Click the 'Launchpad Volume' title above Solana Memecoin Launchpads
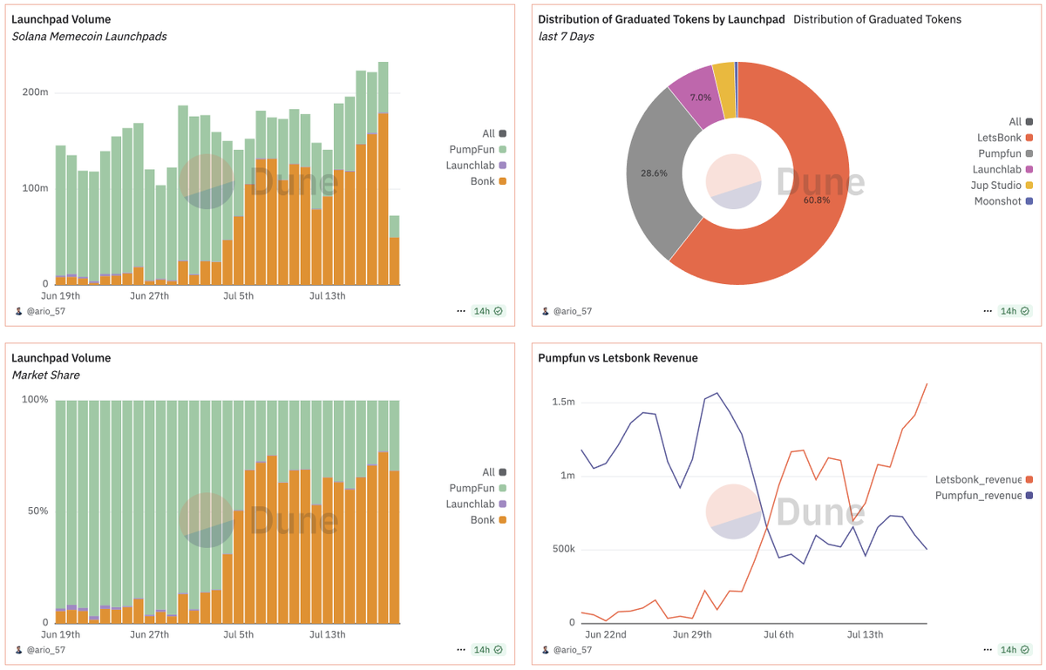The image size is (1046, 670). [61, 19]
